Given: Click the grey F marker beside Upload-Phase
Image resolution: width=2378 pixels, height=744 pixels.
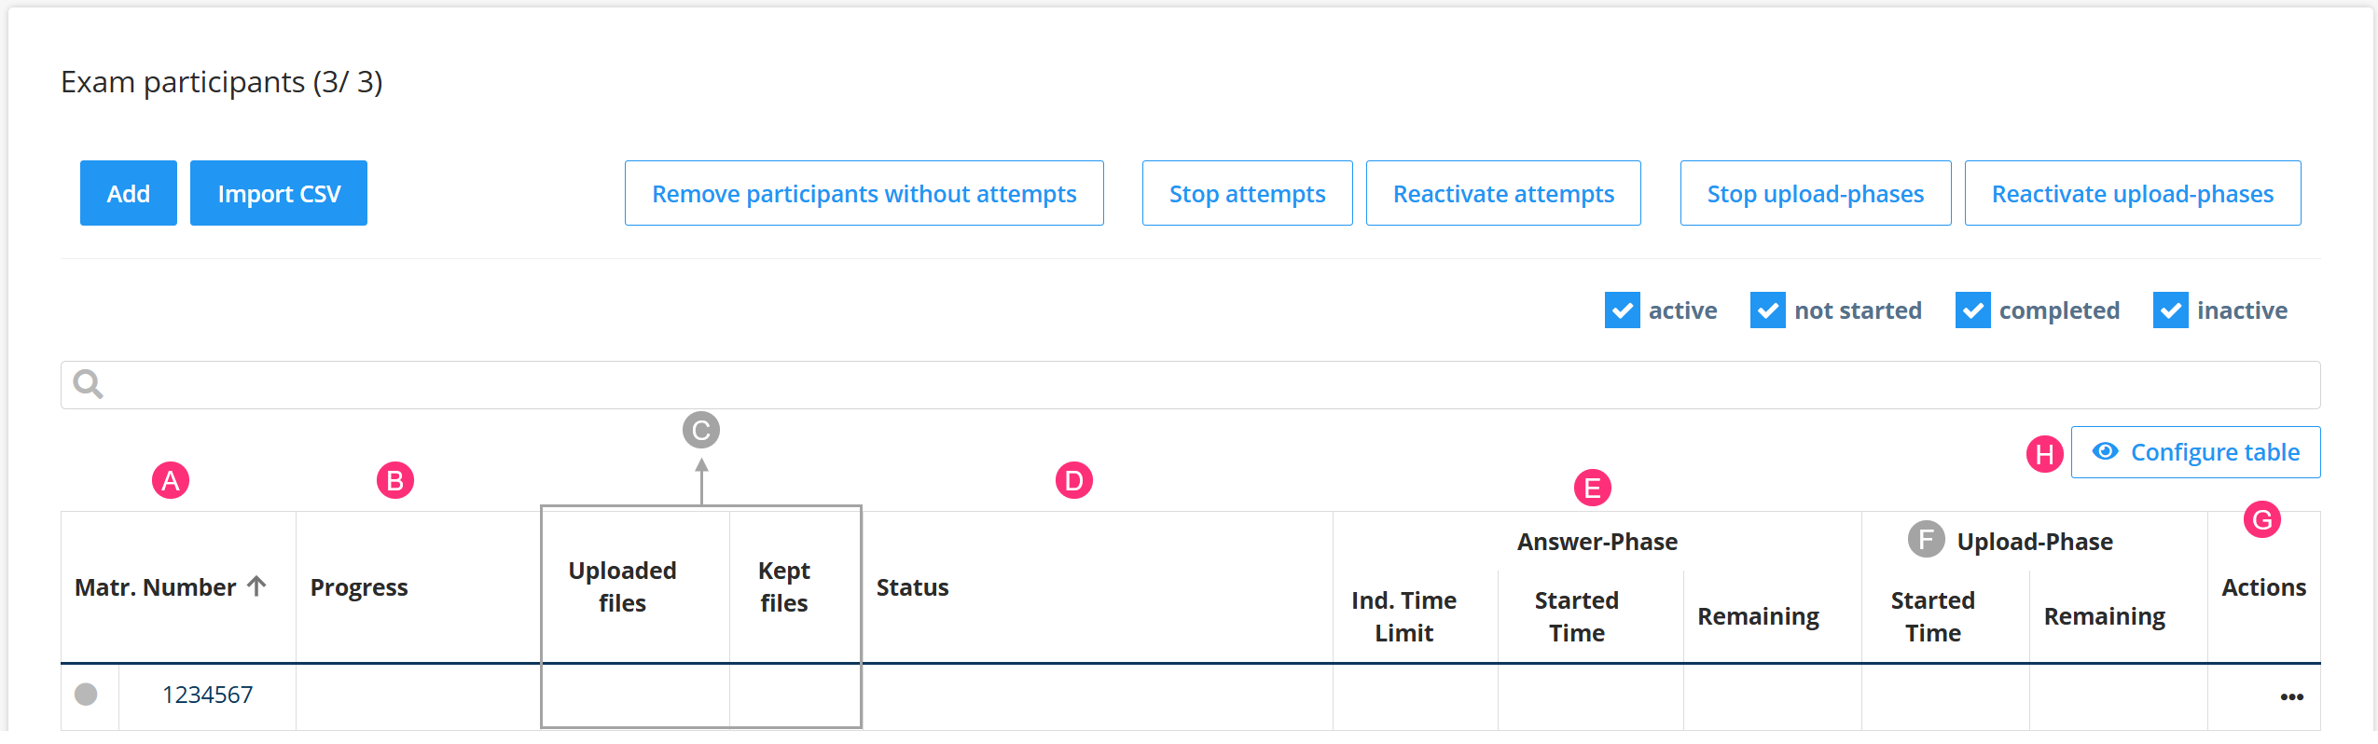Looking at the screenshot, I should click(x=1926, y=539).
